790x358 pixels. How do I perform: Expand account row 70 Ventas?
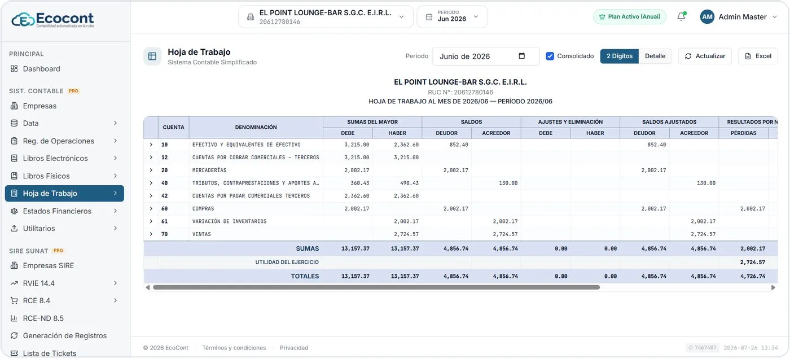[x=151, y=234]
